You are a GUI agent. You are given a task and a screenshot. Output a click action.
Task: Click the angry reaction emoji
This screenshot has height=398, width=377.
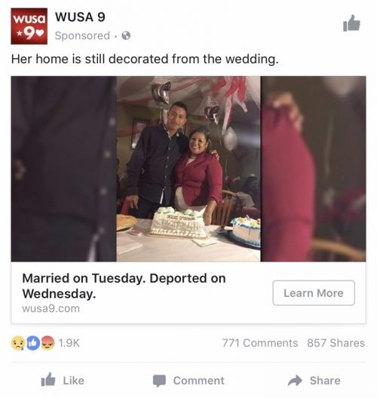click(48, 343)
